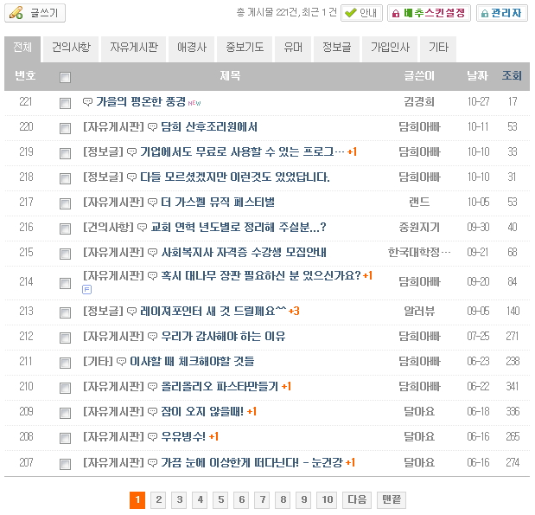The image size is (535, 515).
Task: Tick the checkbox for post 213
Action: 65,312
